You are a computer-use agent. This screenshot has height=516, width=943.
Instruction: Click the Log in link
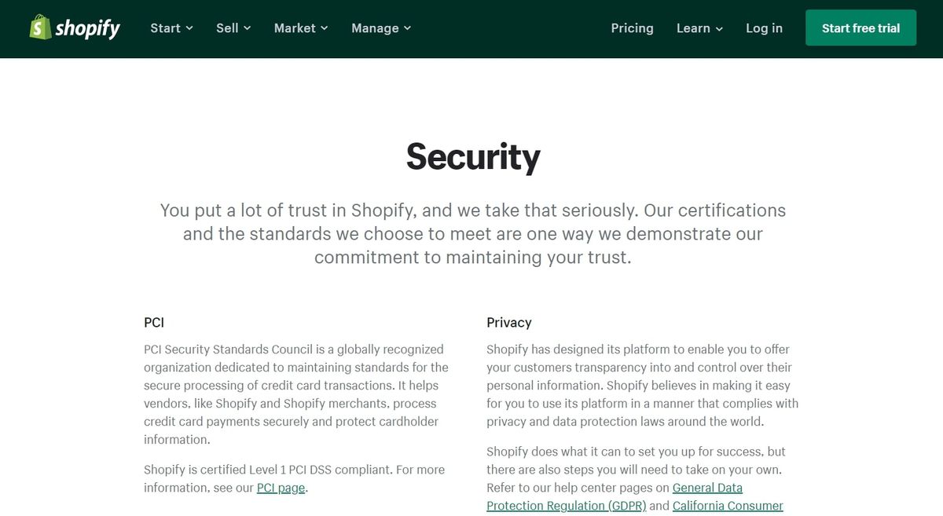(x=764, y=28)
